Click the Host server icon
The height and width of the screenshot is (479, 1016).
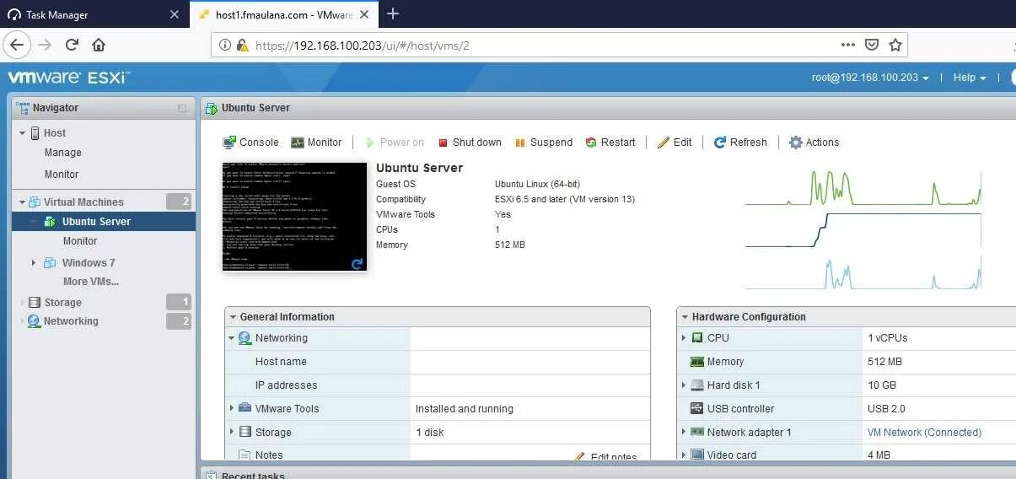[x=35, y=133]
